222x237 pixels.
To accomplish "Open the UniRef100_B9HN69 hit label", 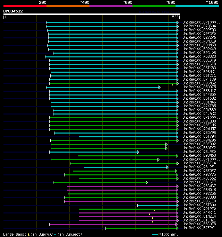I will 199,45.
